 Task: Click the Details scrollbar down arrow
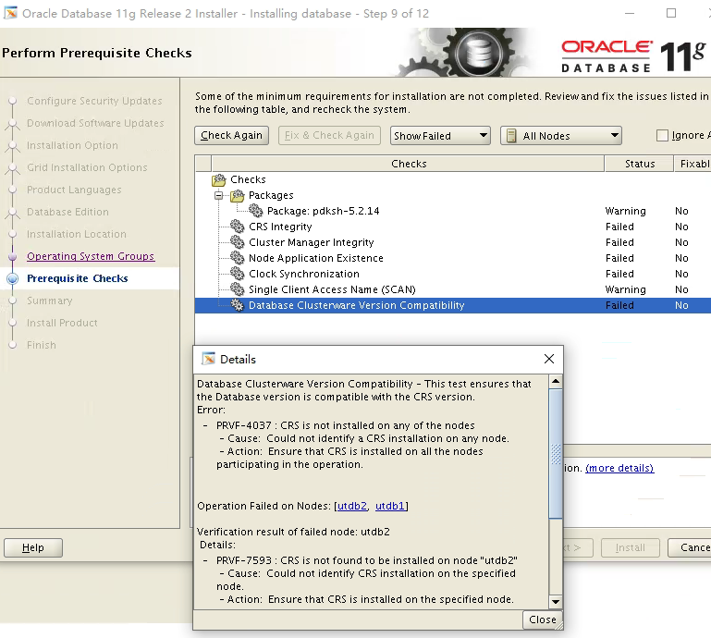pos(556,602)
